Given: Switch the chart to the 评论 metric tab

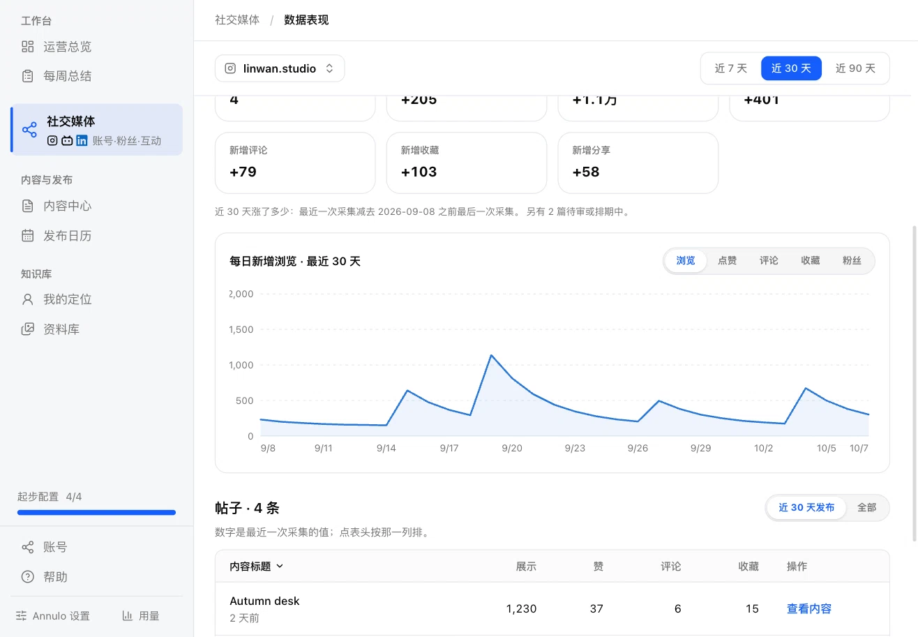Looking at the screenshot, I should [769, 260].
